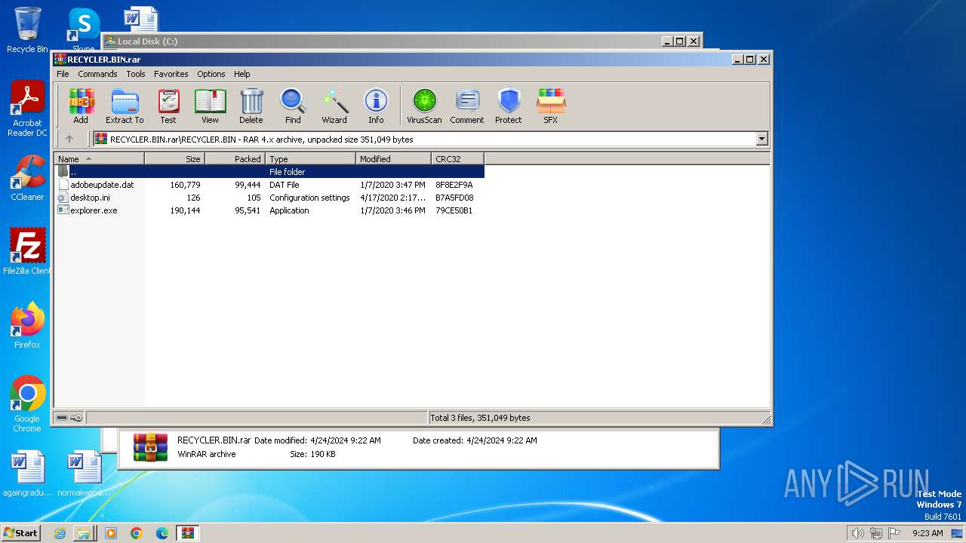This screenshot has height=543, width=966.
Task: Click the View file icon
Action: tap(210, 106)
